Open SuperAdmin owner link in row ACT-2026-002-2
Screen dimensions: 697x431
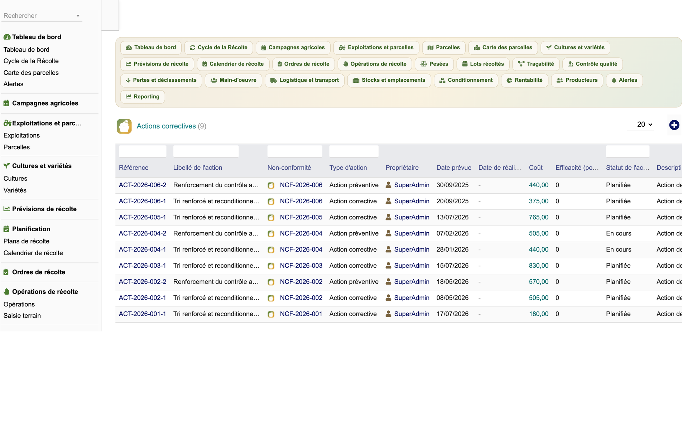412,282
